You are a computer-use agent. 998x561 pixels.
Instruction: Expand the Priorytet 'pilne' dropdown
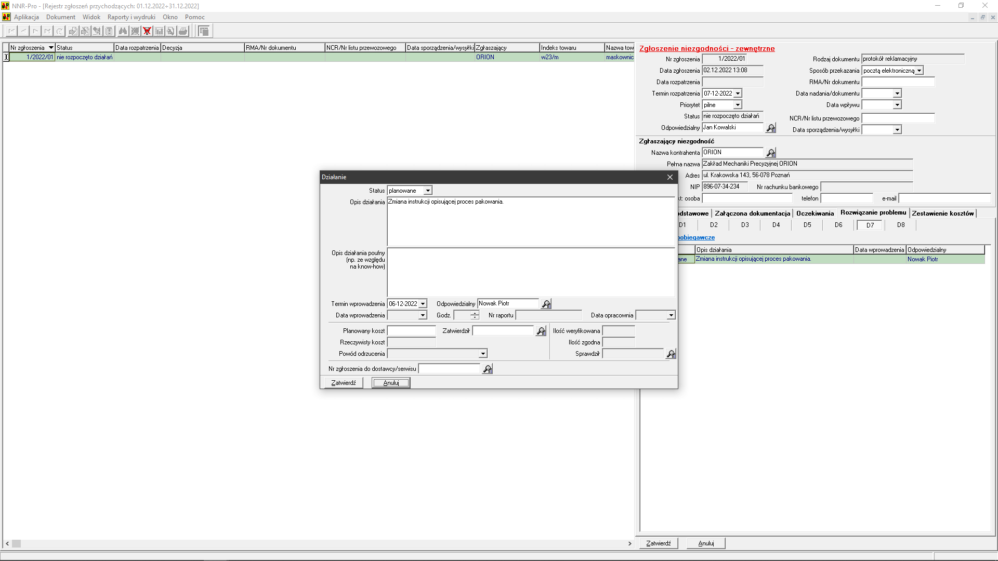(737, 105)
